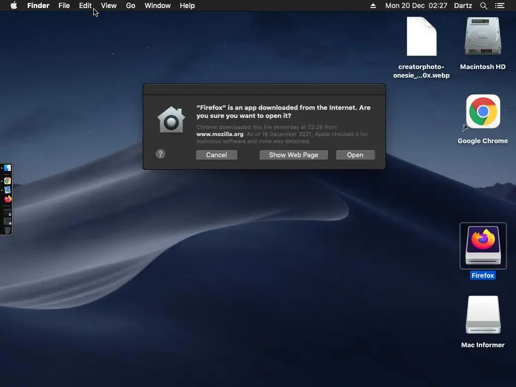The image size is (516, 387).
Task: Click the Trash icon in Dock
Action: [x=8, y=230]
